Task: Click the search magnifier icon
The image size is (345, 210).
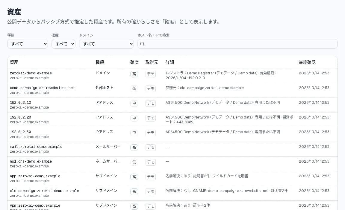Action: coord(142,44)
